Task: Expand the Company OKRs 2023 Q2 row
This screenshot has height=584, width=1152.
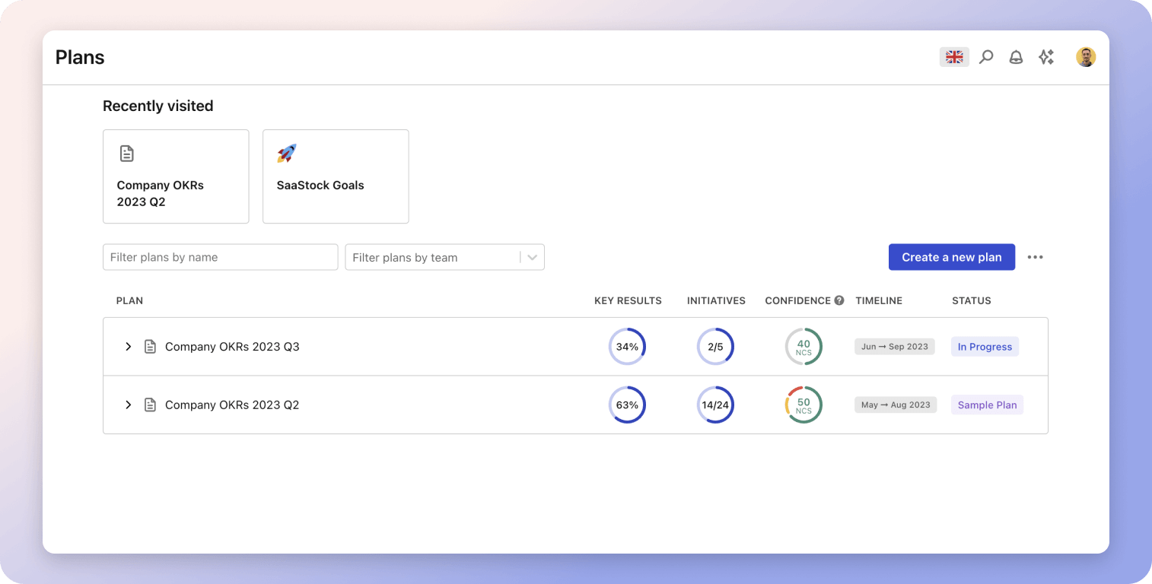Action: tap(129, 405)
